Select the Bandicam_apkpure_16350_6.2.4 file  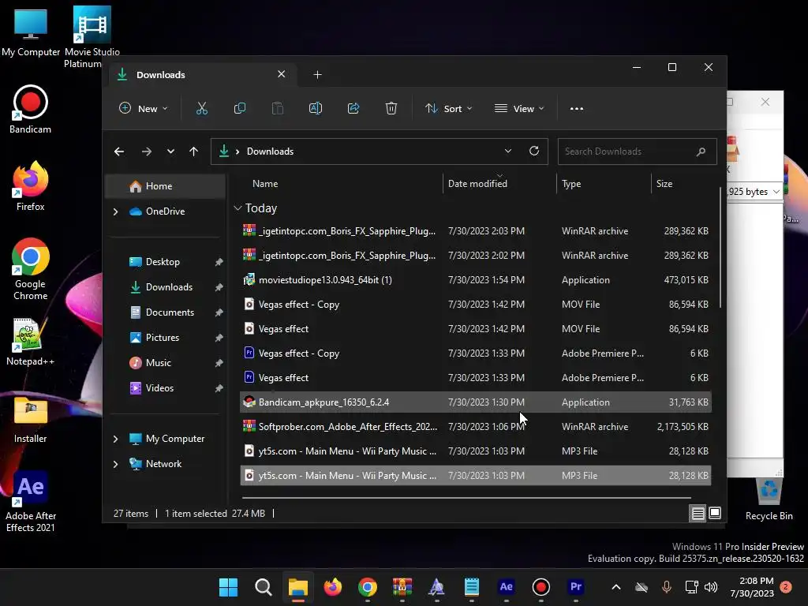click(476, 402)
